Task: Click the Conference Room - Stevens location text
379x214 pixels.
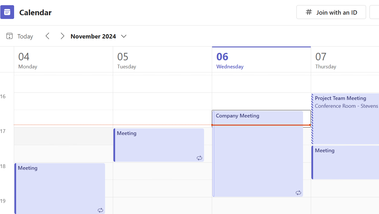Action: tap(346, 106)
